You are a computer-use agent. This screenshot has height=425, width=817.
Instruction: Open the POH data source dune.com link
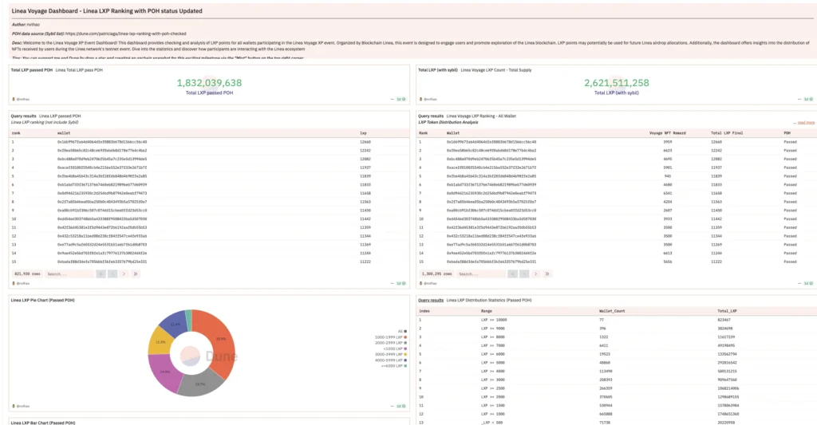coord(125,33)
